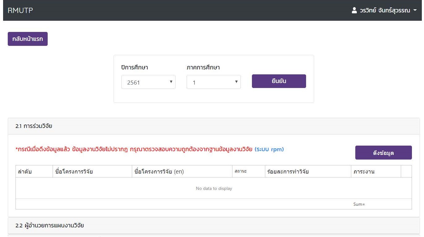424x237 pixels.
Task: Click the user profile icon
Action: [354, 10]
